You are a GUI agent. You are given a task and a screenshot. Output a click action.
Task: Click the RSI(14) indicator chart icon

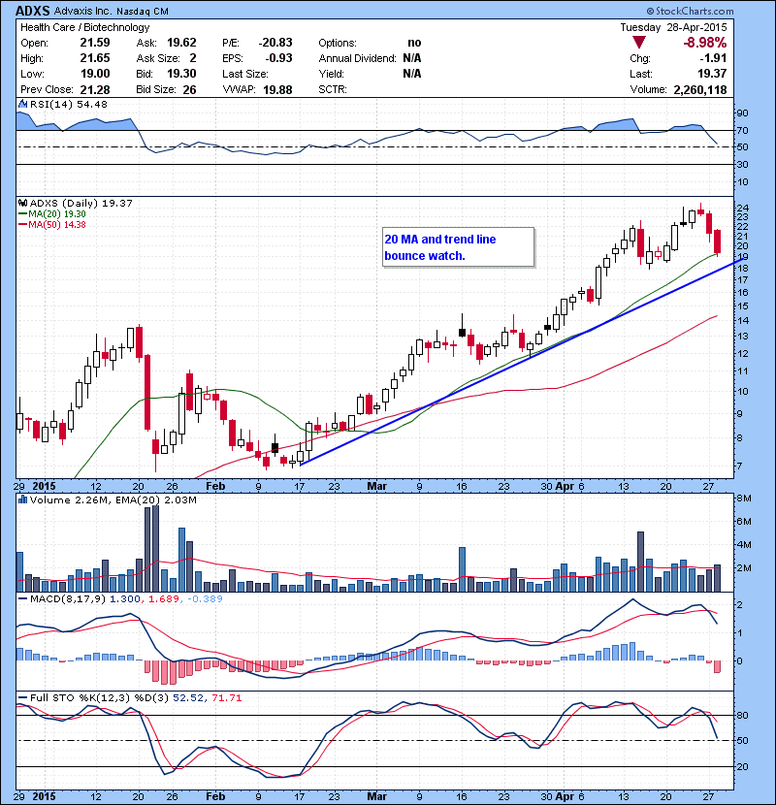22,104
